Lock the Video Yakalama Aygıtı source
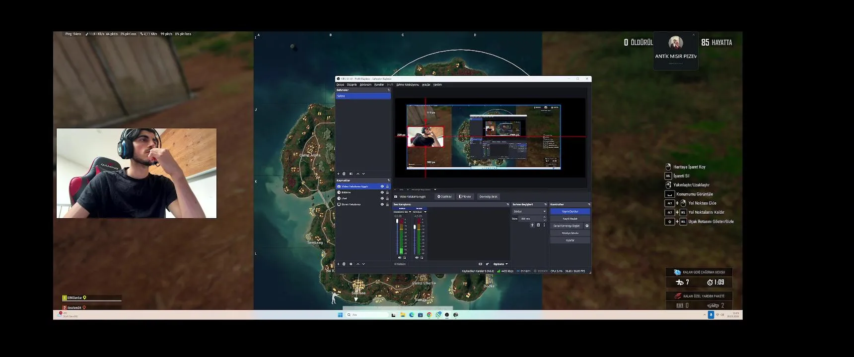This screenshot has width=854, height=357. pos(387,186)
